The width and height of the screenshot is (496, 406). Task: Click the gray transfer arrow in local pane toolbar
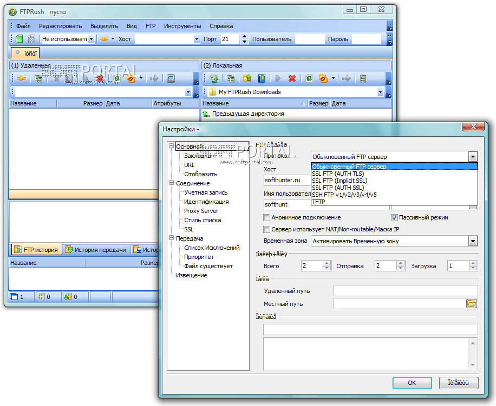[x=347, y=78]
